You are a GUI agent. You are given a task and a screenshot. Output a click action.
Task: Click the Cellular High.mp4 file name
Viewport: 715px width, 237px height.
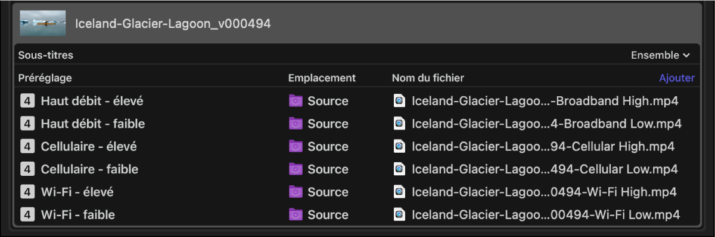(543, 146)
